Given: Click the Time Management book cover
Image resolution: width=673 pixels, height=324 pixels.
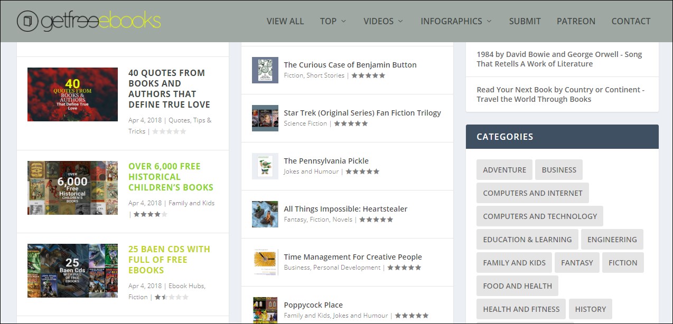Looking at the screenshot, I should tap(265, 262).
